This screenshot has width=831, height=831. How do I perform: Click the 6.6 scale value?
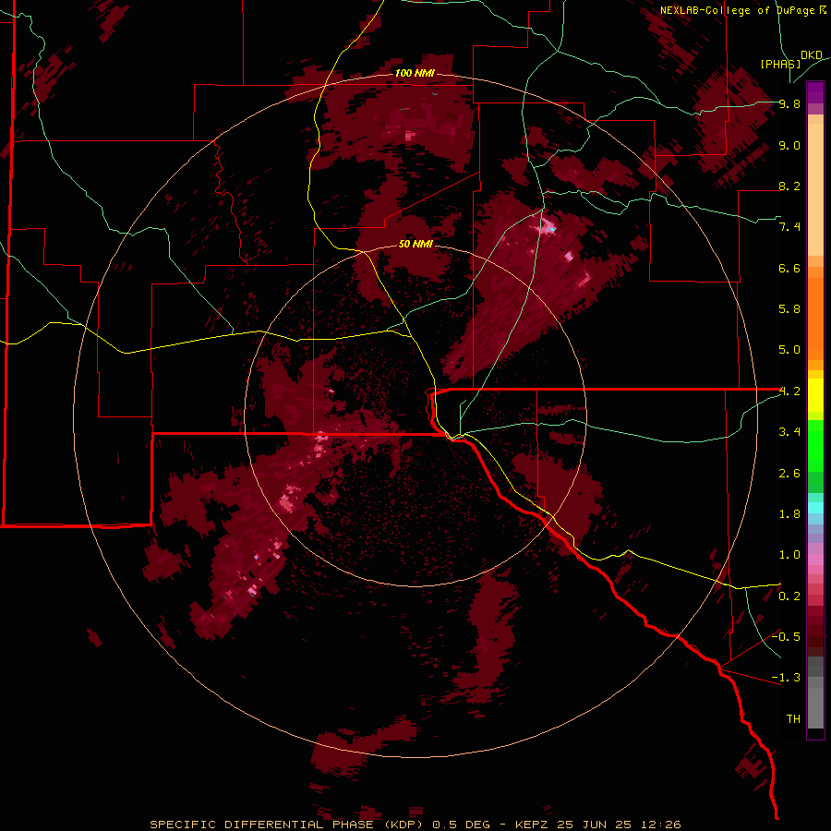[789, 269]
